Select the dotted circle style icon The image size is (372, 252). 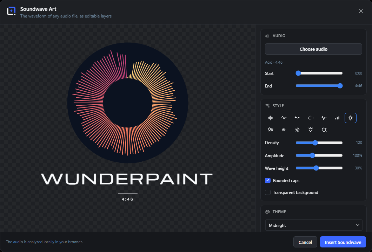311,118
